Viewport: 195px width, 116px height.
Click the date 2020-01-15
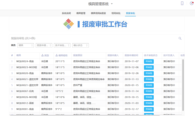pos(132,85)
